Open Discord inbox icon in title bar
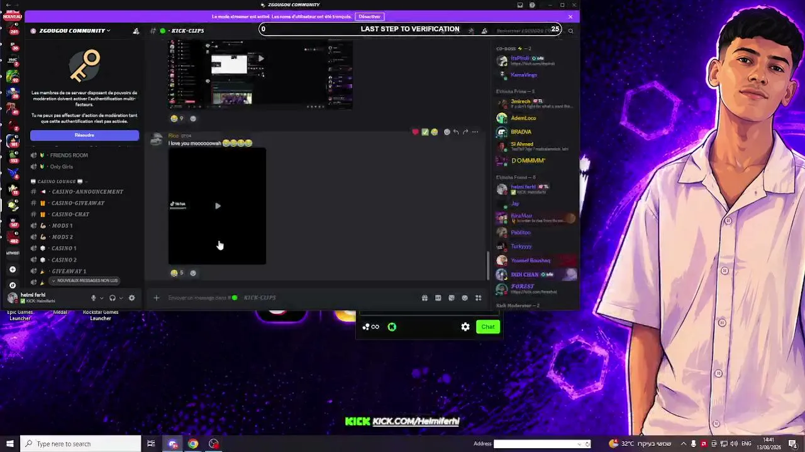The image size is (805, 452). pos(520,5)
